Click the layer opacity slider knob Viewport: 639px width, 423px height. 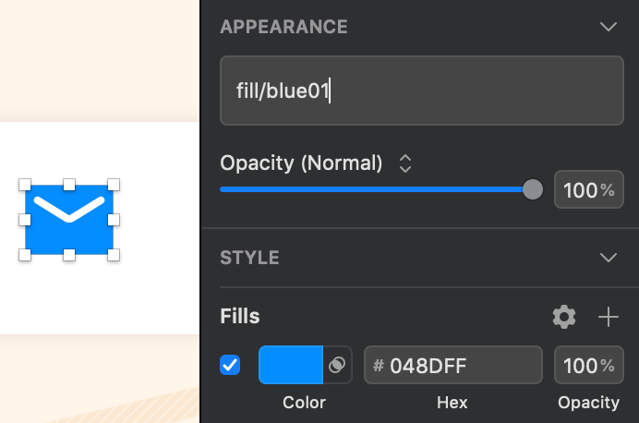click(x=533, y=189)
